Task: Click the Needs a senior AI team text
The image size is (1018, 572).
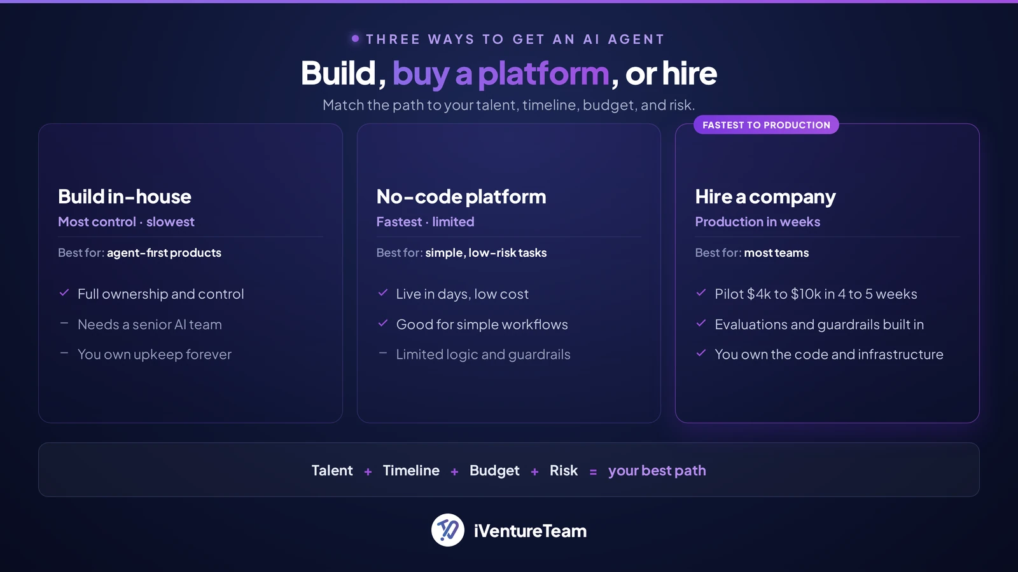Action: click(x=150, y=324)
